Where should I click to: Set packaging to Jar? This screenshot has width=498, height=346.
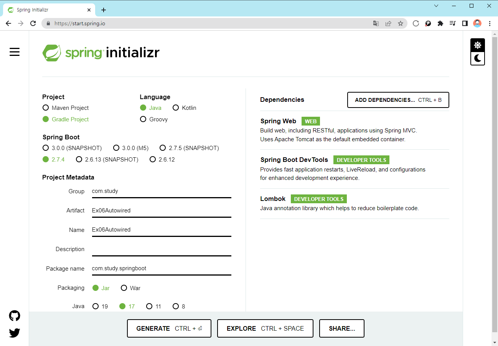(101, 288)
